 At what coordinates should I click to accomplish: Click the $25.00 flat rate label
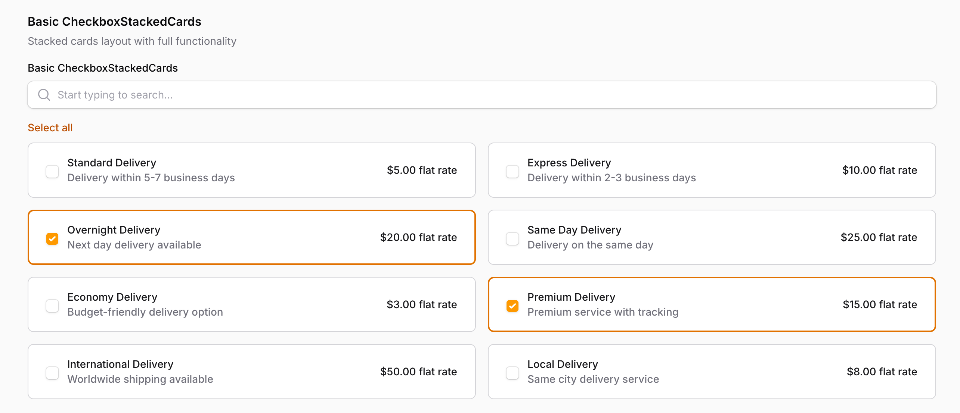click(879, 237)
